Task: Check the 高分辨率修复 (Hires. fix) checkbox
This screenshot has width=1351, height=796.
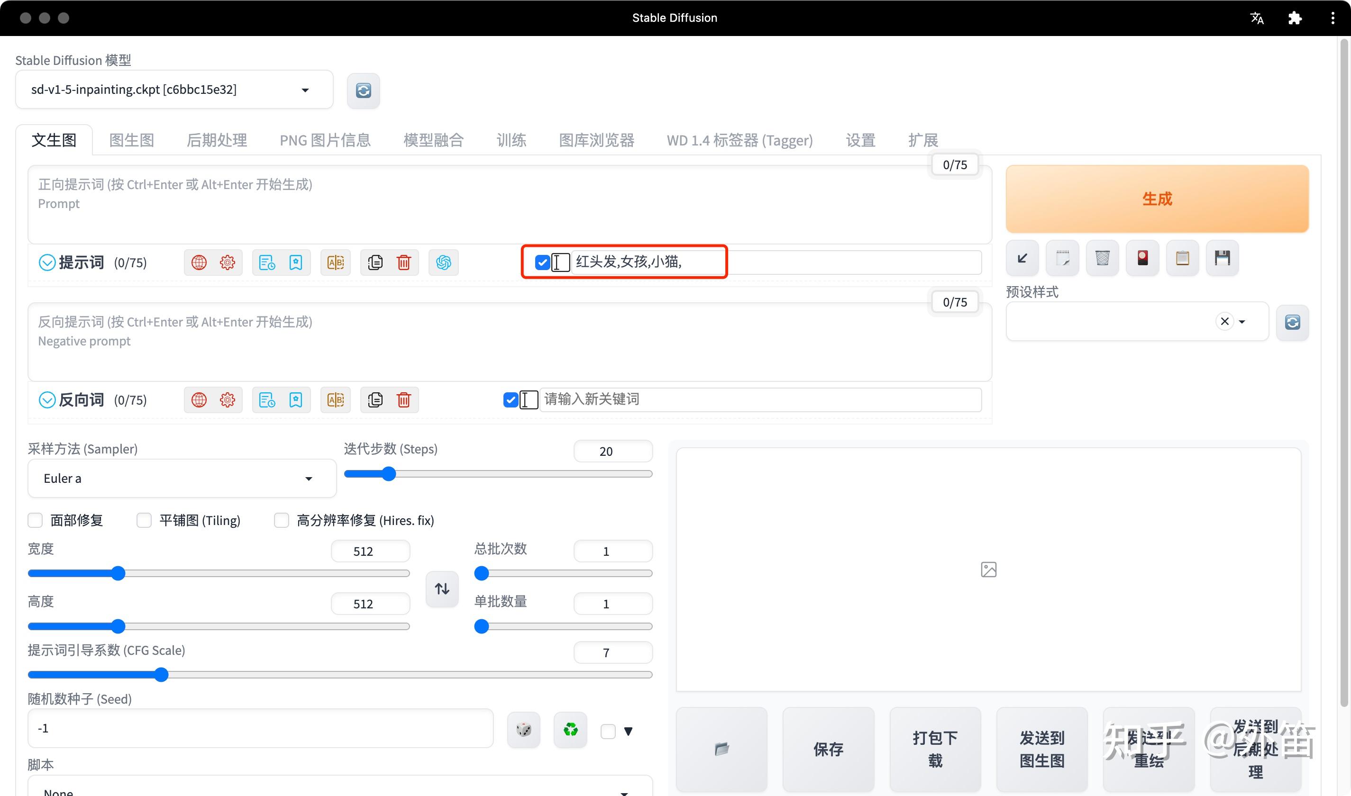Action: coord(281,520)
